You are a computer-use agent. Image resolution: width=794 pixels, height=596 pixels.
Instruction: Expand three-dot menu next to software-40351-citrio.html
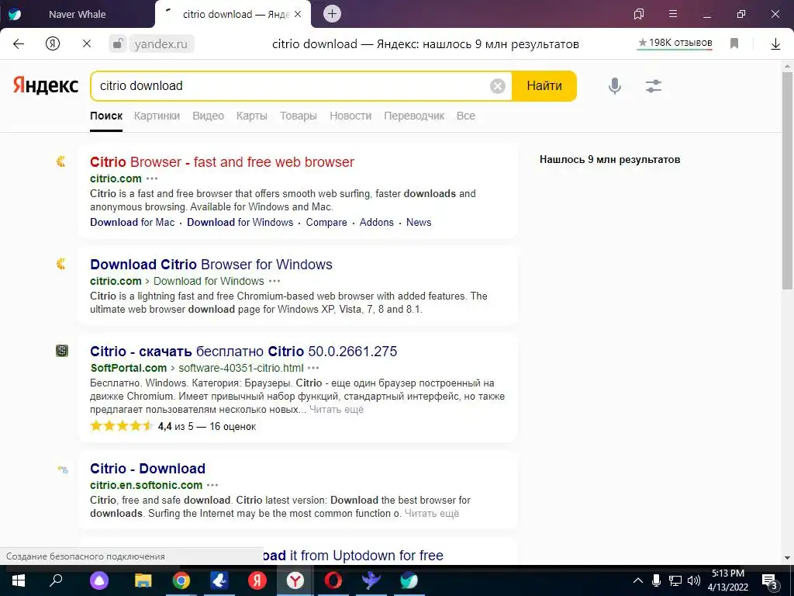(313, 368)
